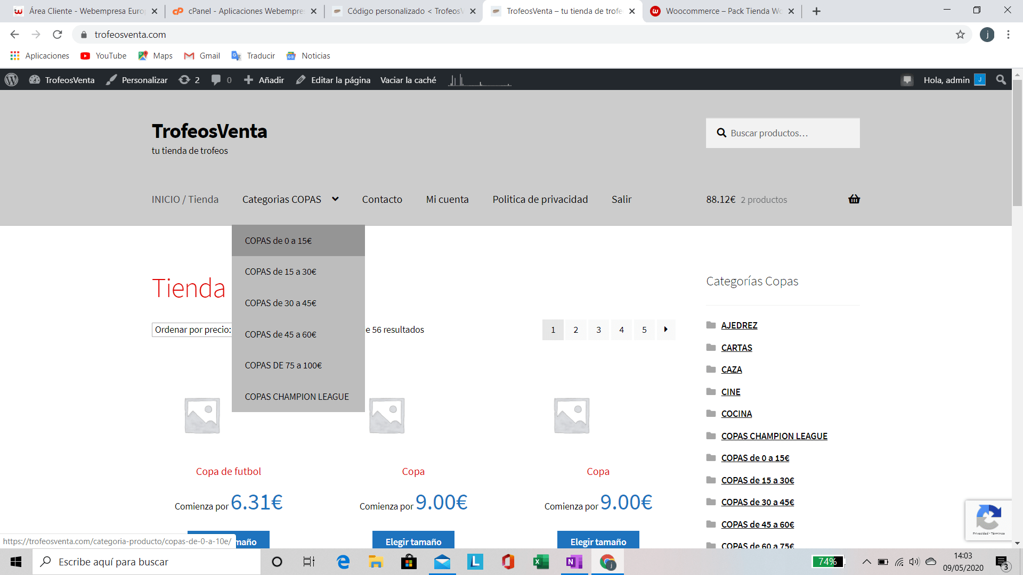This screenshot has width=1023, height=575.
Task: Click the Buscar productos search field
Action: (x=783, y=133)
